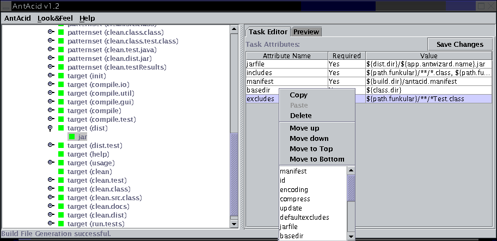The width and height of the screenshot is (497, 241).
Task: Click green icon of target (compile.gui)
Action: click(61, 102)
